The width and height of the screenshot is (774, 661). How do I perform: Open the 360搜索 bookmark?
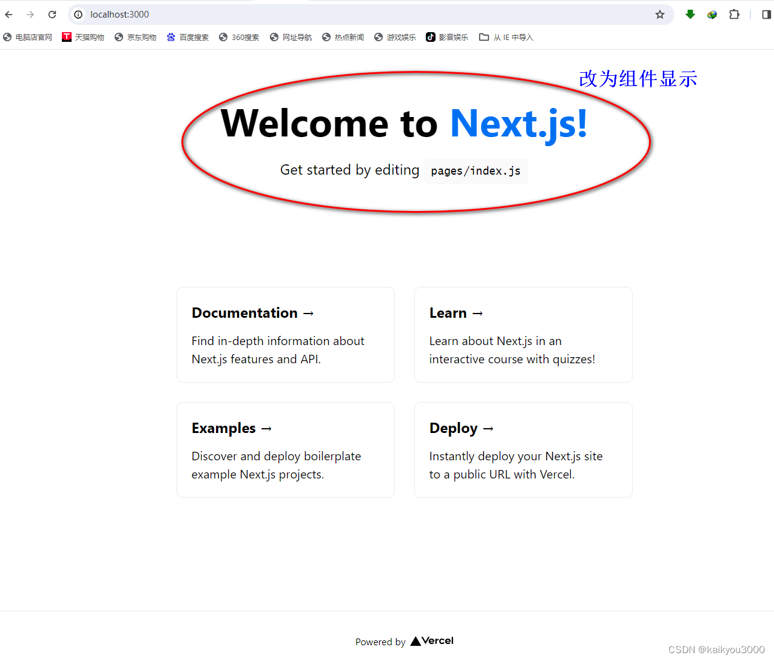point(239,37)
